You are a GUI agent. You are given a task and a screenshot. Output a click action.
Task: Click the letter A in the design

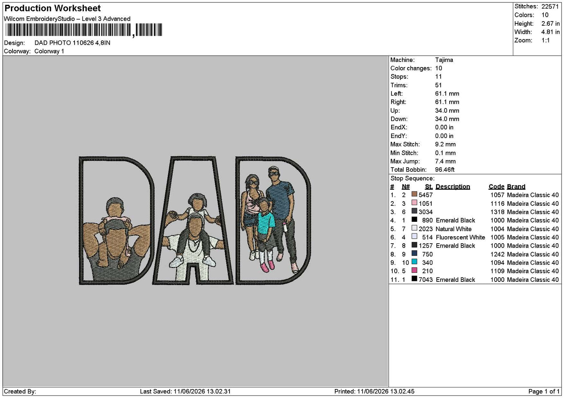pyautogui.click(x=194, y=220)
